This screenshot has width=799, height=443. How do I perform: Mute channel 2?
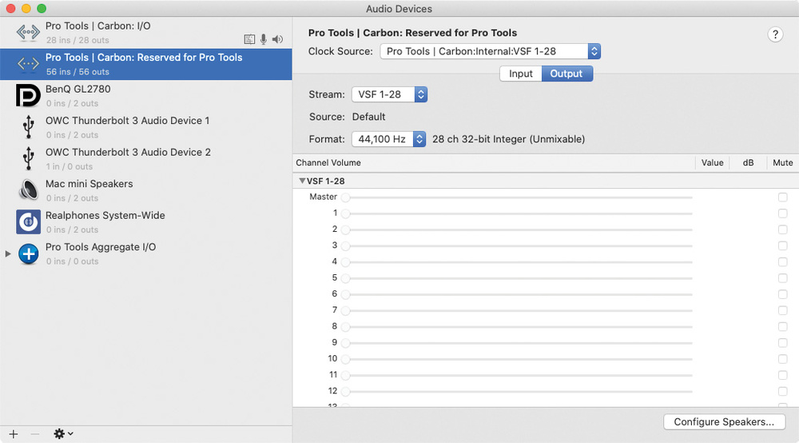click(x=783, y=229)
